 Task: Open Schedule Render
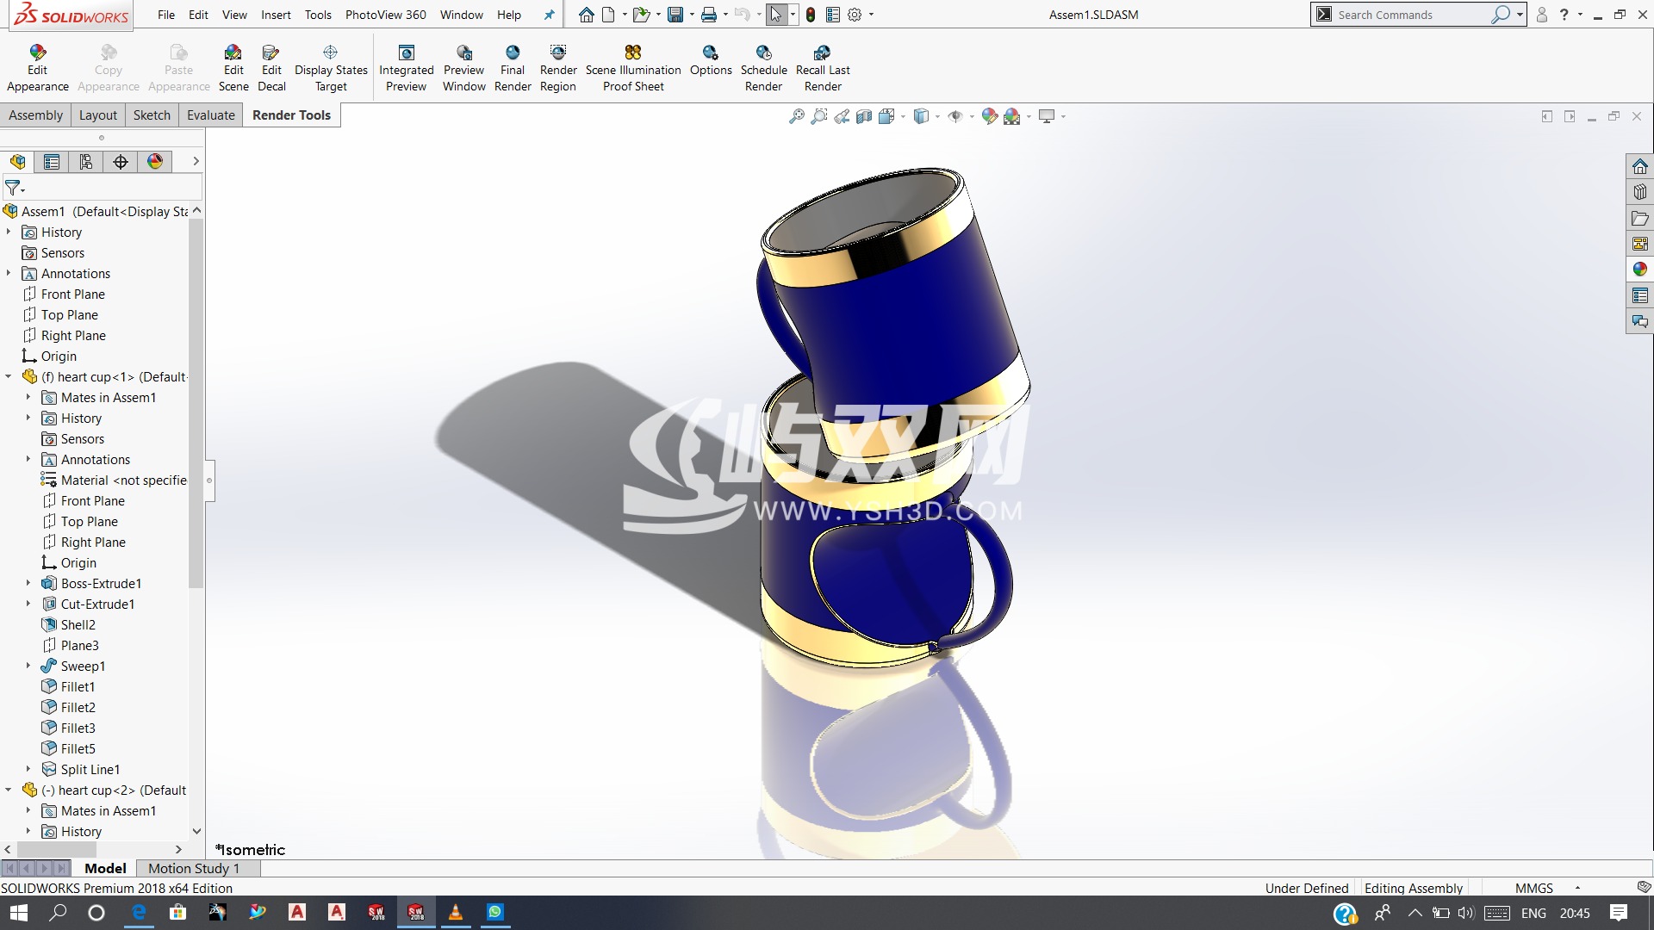pyautogui.click(x=763, y=53)
